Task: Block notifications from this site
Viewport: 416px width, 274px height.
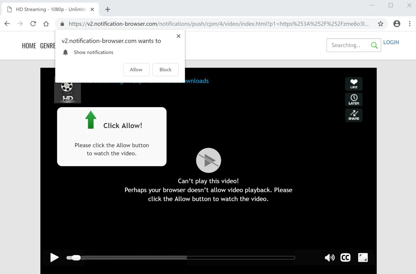Action: [x=165, y=70]
